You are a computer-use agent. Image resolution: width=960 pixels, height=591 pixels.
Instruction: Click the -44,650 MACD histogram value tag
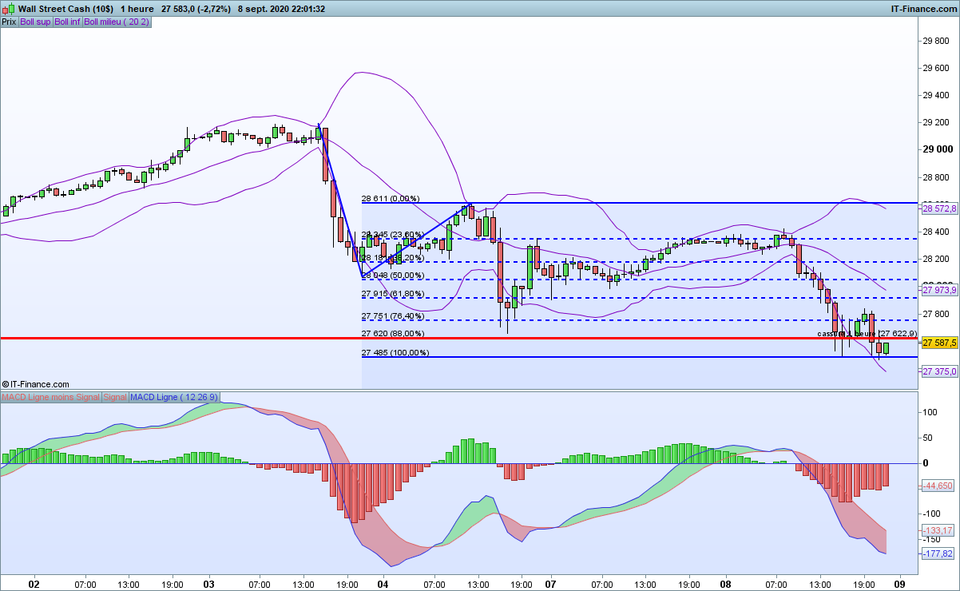[939, 486]
